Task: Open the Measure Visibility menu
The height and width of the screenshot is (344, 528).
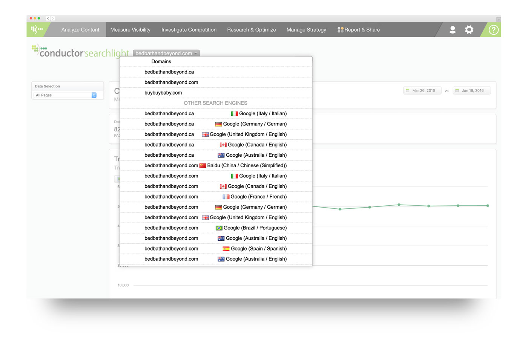Action: 130,30
